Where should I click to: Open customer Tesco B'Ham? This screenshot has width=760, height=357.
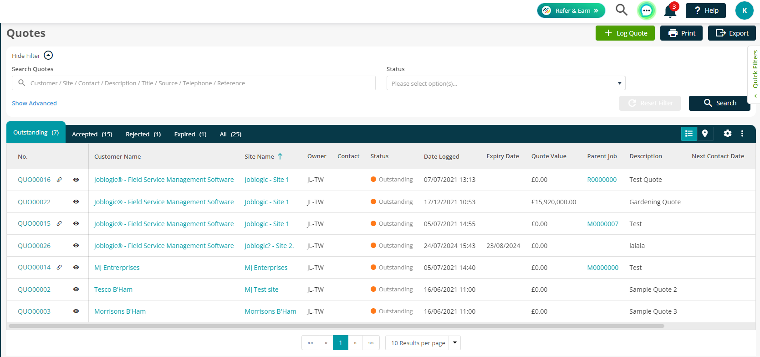pos(113,289)
